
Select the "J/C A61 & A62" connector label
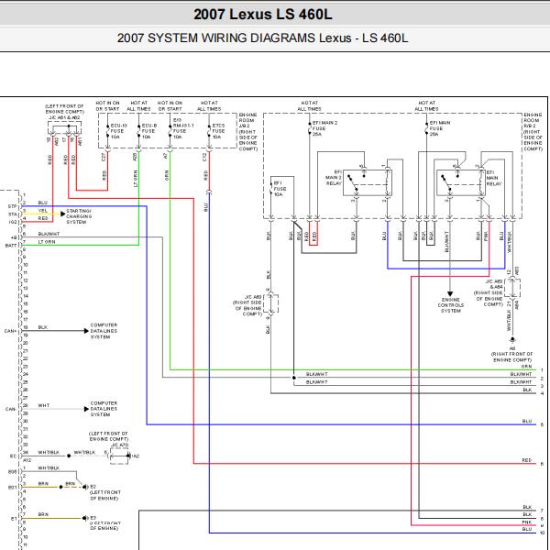pyautogui.click(x=64, y=118)
